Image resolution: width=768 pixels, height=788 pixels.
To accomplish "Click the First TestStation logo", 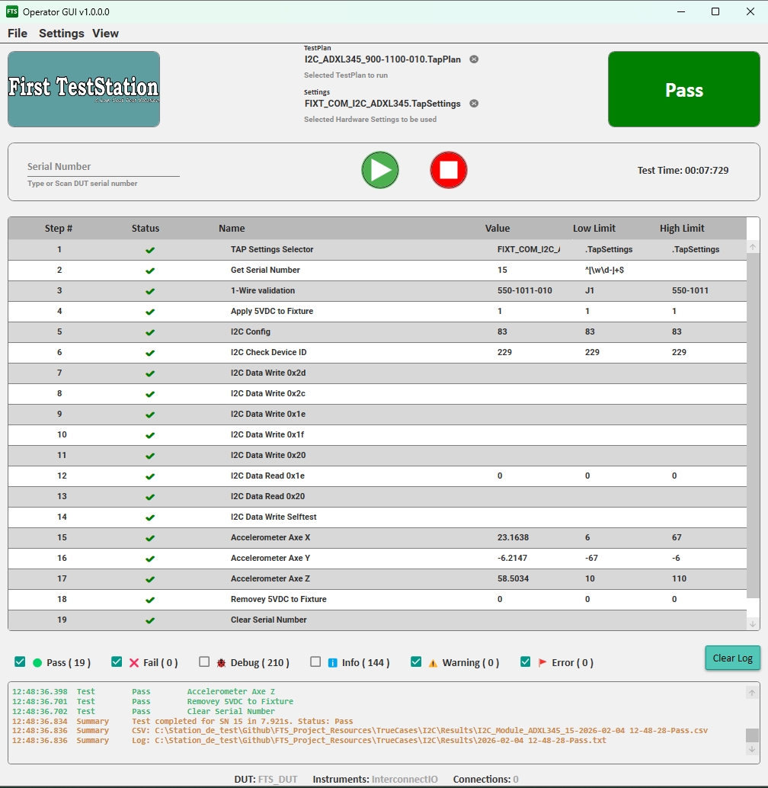I will 84,89.
